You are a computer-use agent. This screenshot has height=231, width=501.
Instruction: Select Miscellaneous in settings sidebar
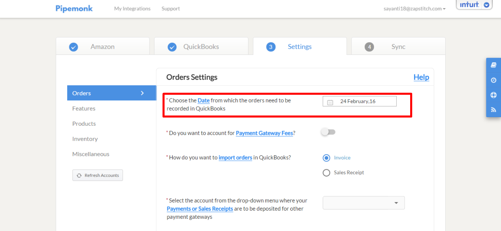coord(91,154)
